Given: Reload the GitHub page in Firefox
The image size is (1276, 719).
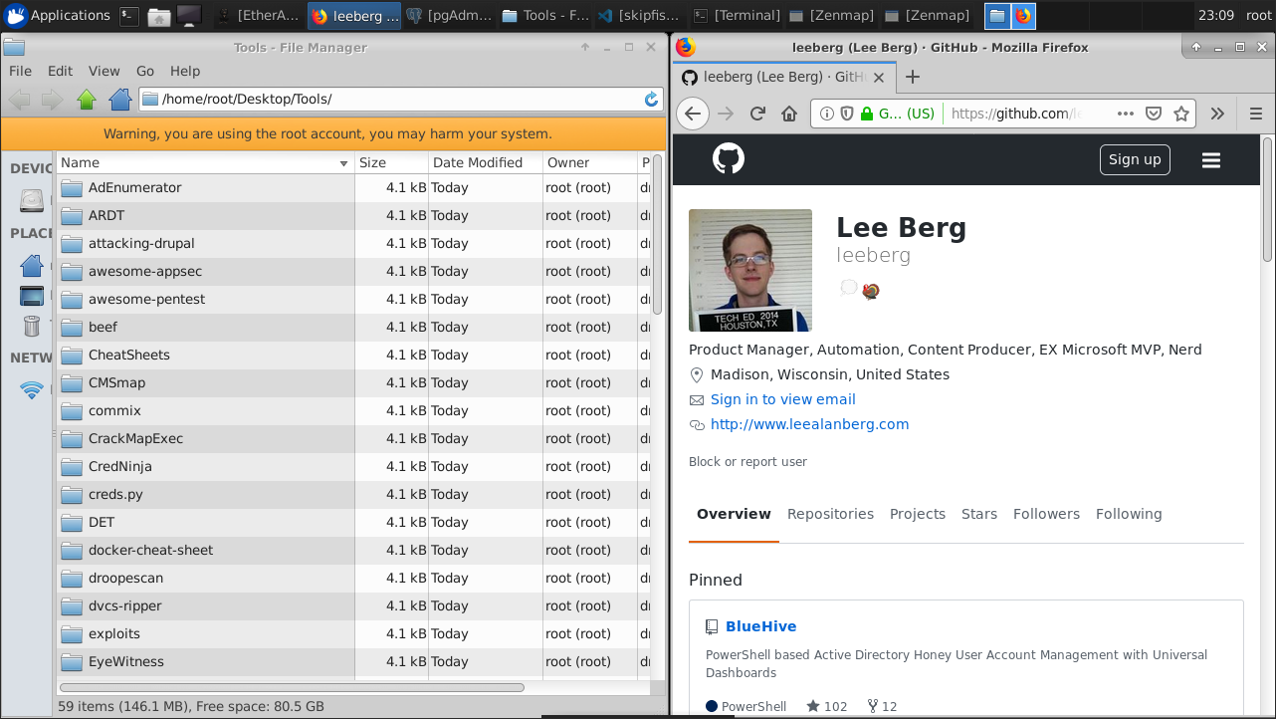Looking at the screenshot, I should [x=757, y=114].
